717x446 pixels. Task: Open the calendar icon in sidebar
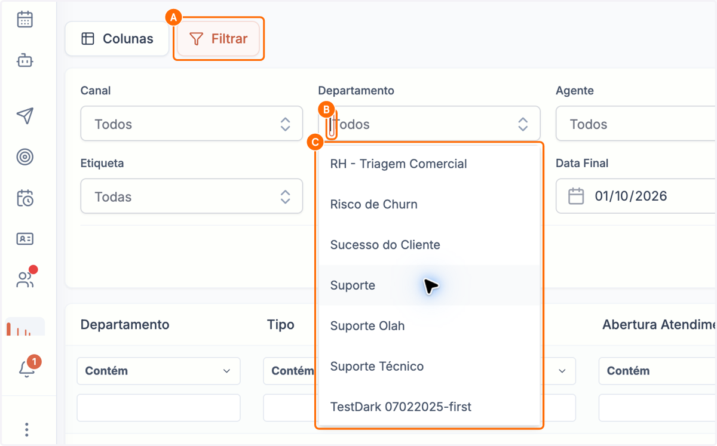pyautogui.click(x=24, y=19)
